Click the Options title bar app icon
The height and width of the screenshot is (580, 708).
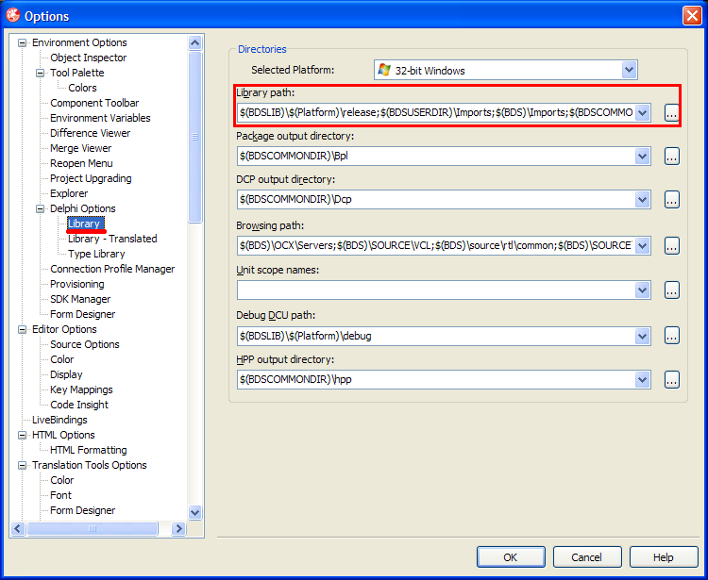pyautogui.click(x=12, y=15)
